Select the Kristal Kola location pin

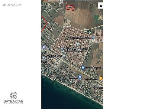point(62,49)
